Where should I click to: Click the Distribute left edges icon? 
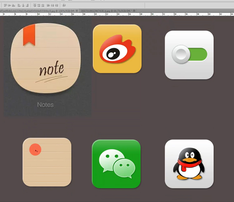(48, 5)
